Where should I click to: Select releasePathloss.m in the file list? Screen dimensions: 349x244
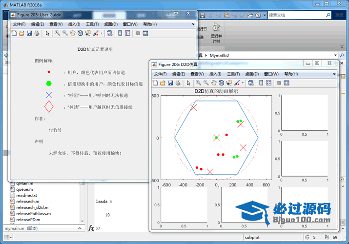[33, 213]
